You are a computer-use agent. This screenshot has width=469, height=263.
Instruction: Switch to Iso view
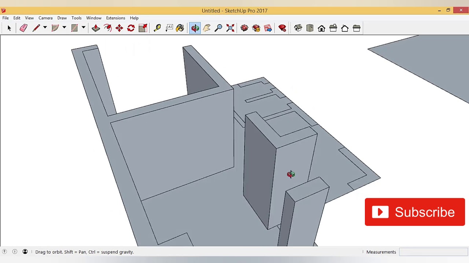tap(298, 28)
